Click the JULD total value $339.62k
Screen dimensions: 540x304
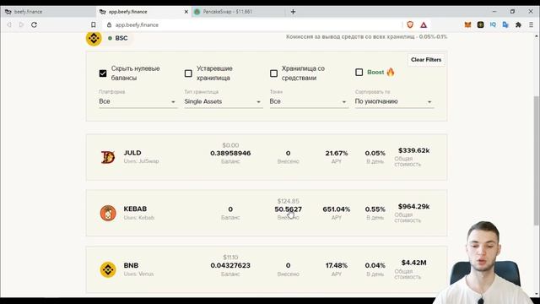[413, 150]
